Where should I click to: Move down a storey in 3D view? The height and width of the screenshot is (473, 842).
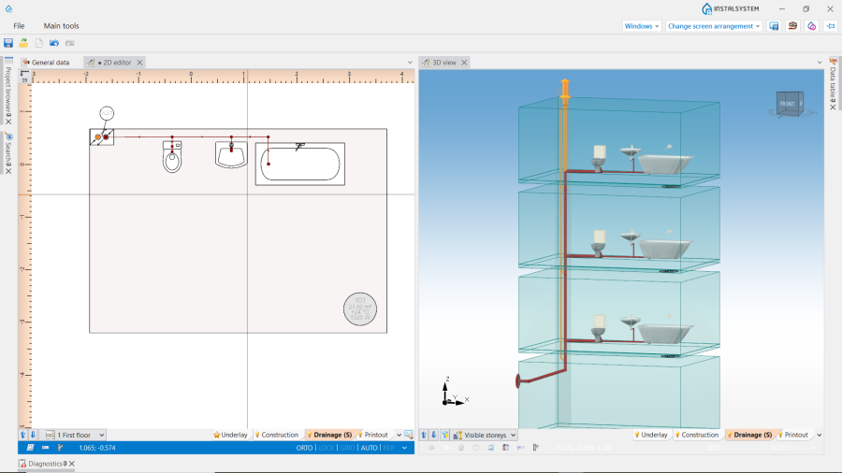[434, 435]
